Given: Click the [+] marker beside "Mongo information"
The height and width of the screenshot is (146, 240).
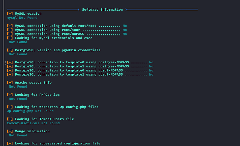Looking at the screenshot, I should tap(10, 131).
